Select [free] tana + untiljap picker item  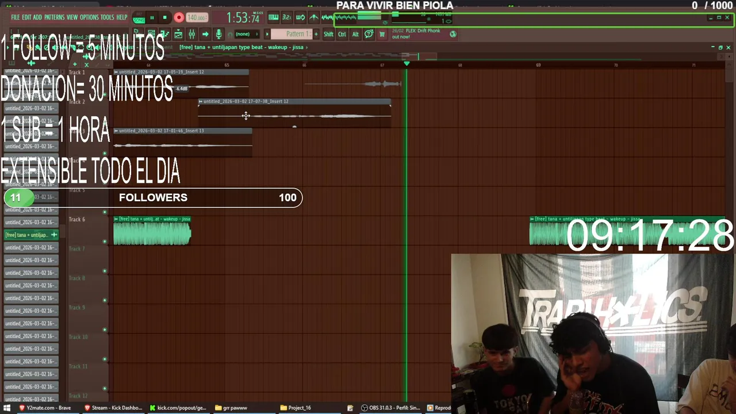tap(31, 235)
